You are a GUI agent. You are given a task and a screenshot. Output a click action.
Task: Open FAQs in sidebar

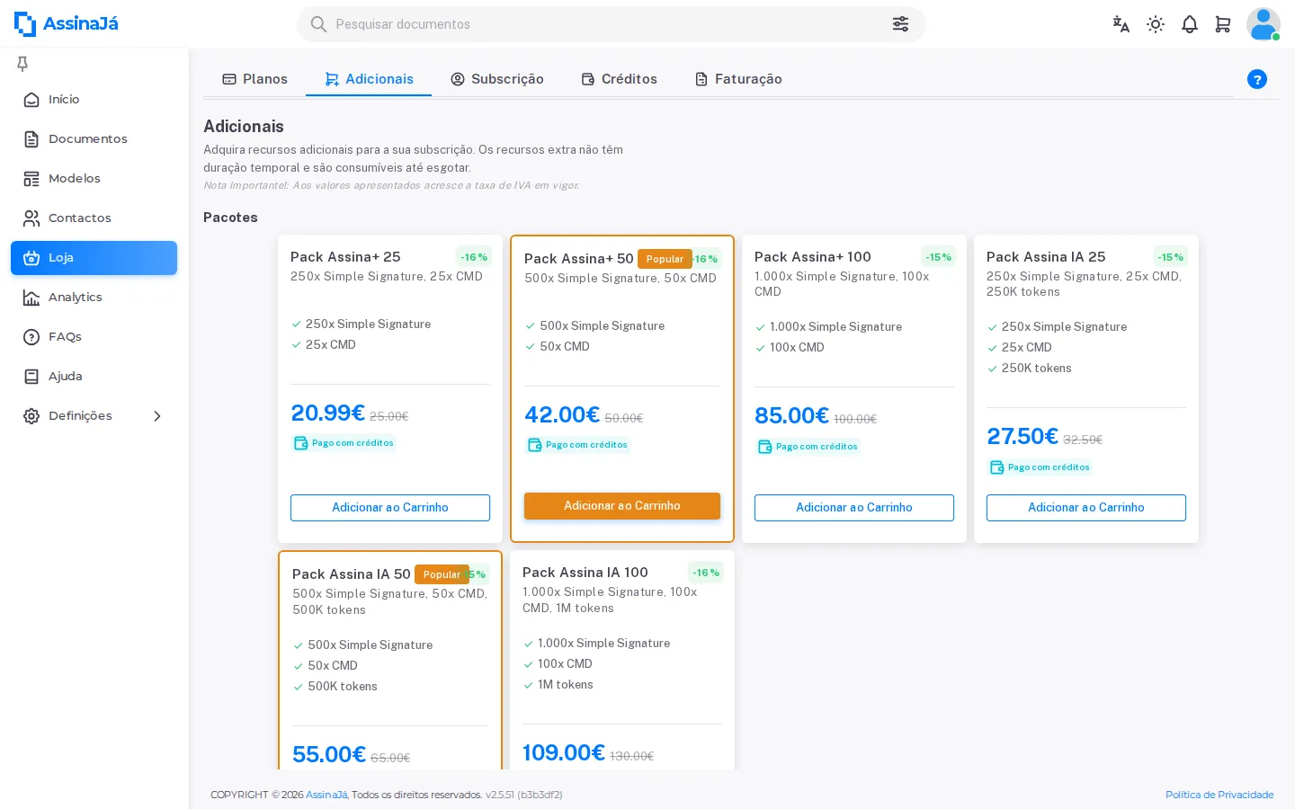coord(94,337)
